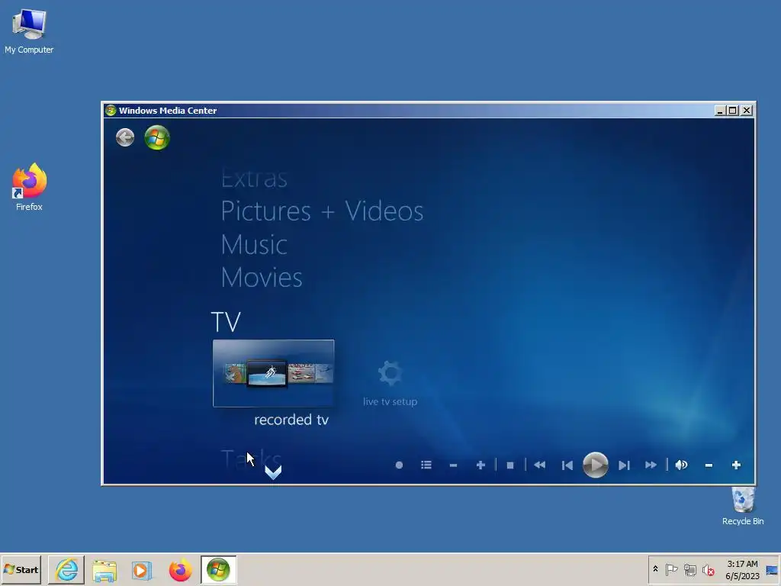The width and height of the screenshot is (781, 586).
Task: Click Media Center title bar icon
Action: coord(111,111)
